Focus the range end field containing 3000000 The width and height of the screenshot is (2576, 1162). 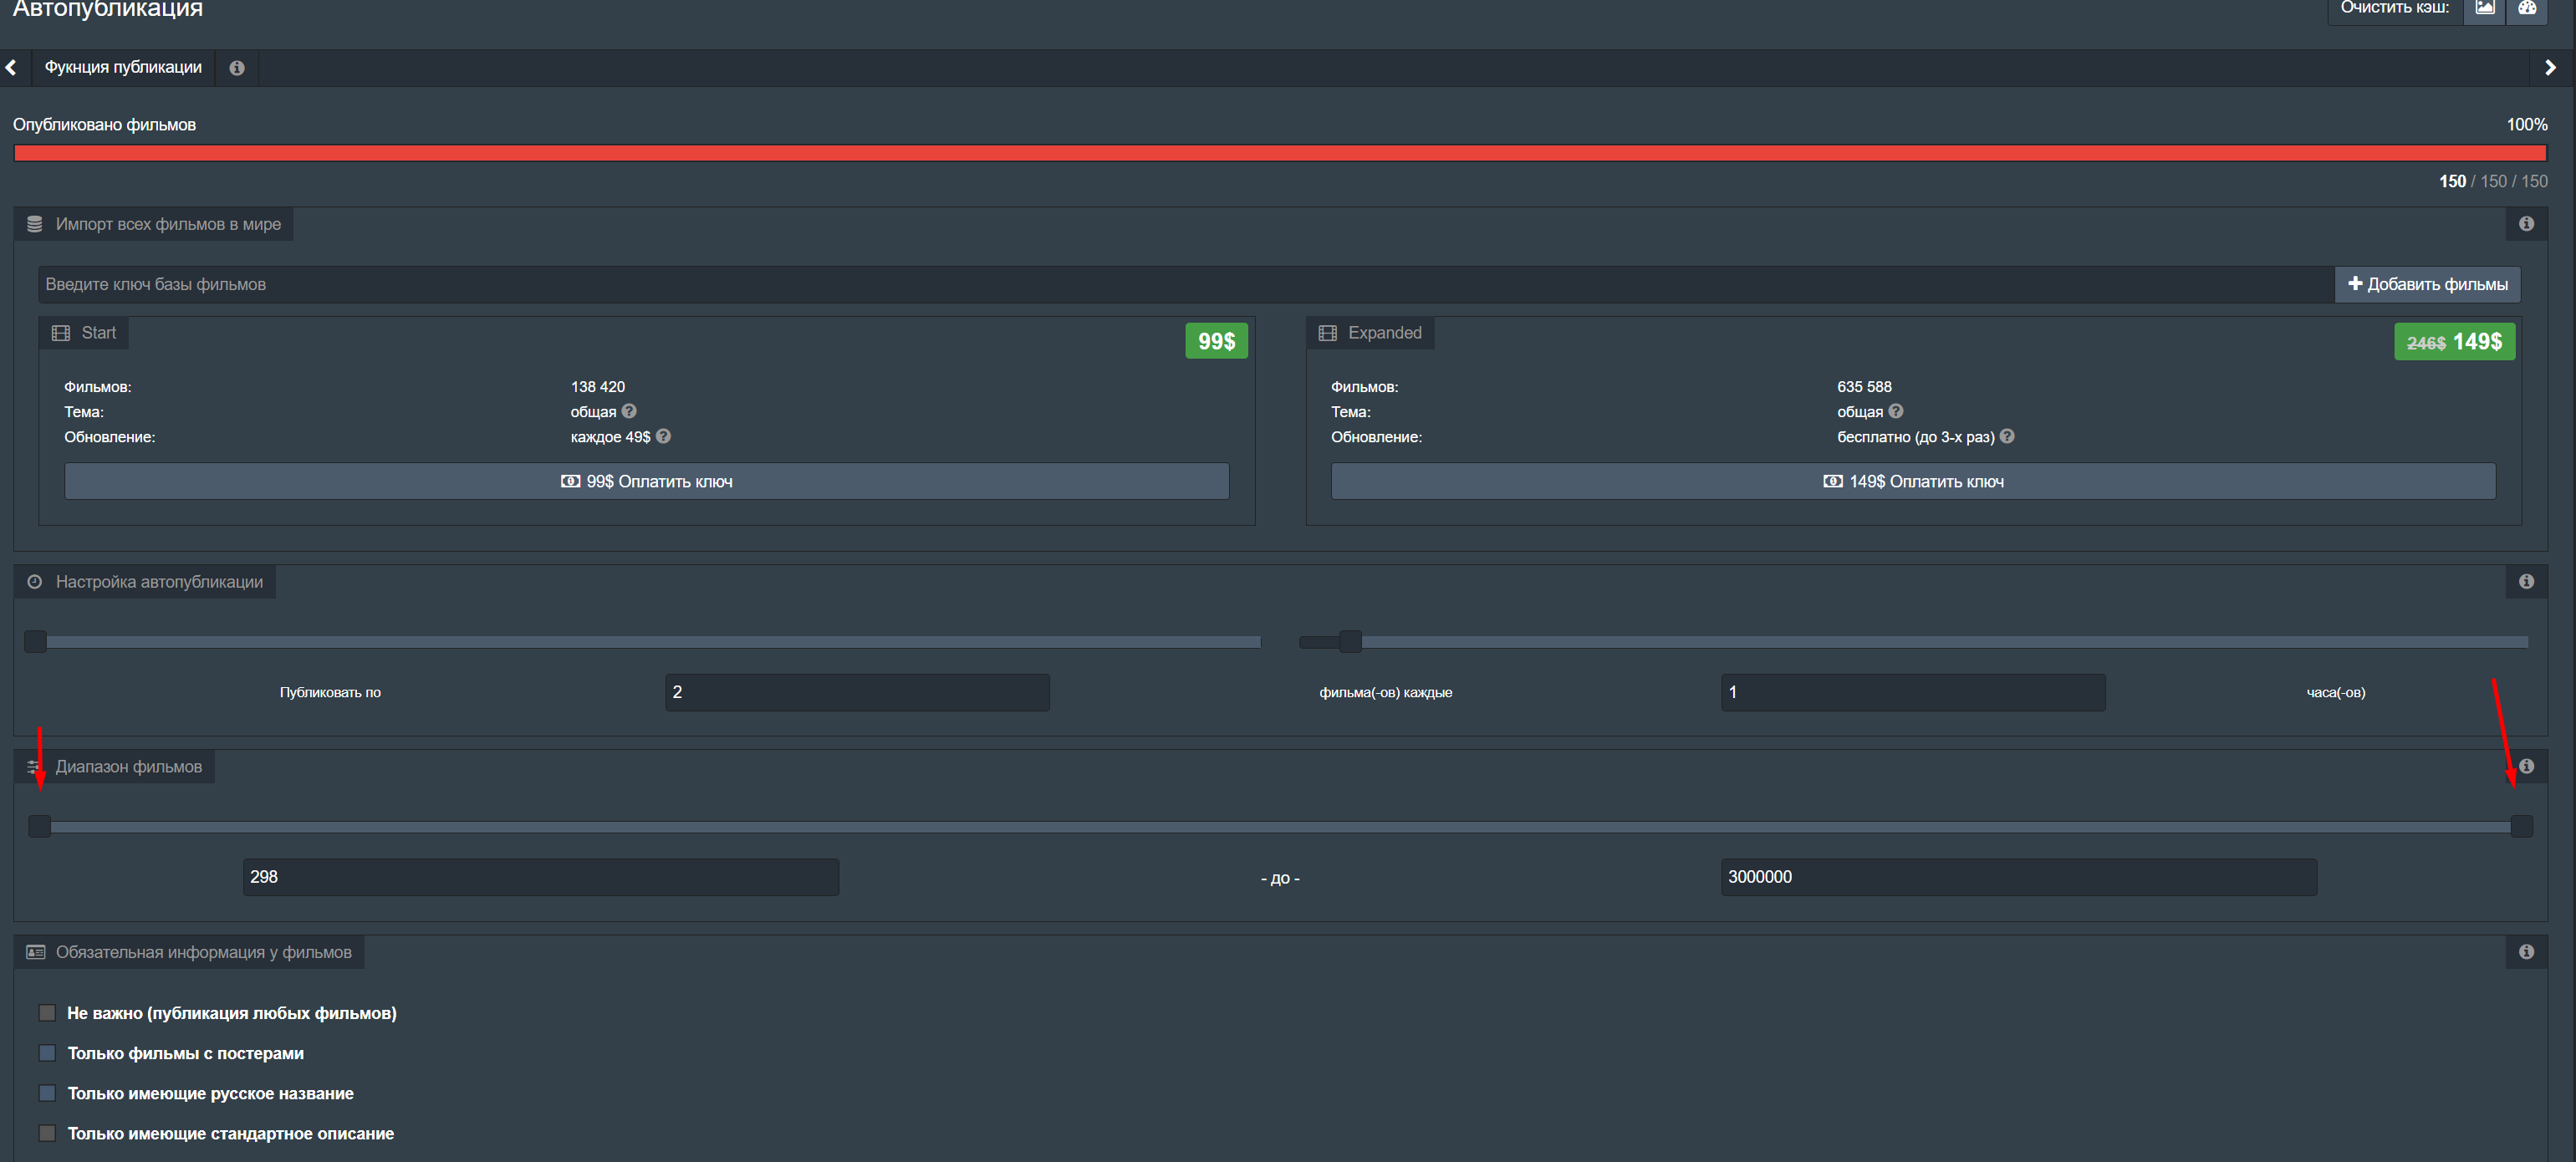coord(2018,877)
